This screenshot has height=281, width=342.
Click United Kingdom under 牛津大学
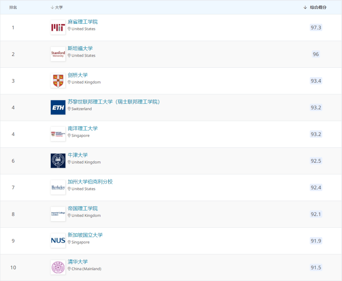coord(86,162)
